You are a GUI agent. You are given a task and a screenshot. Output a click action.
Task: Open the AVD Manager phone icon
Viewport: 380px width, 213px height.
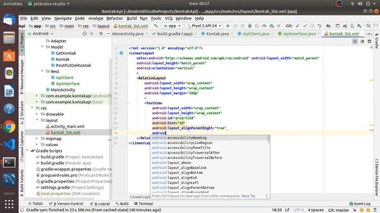click(352, 26)
